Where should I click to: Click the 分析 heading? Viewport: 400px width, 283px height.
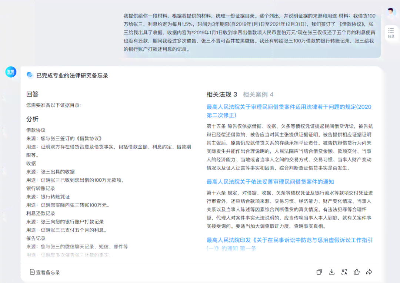pyautogui.click(x=32, y=119)
